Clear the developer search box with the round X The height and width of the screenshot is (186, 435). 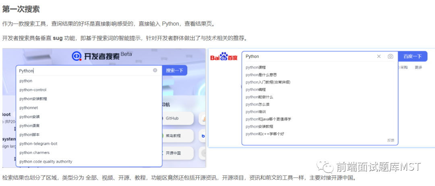(155, 70)
